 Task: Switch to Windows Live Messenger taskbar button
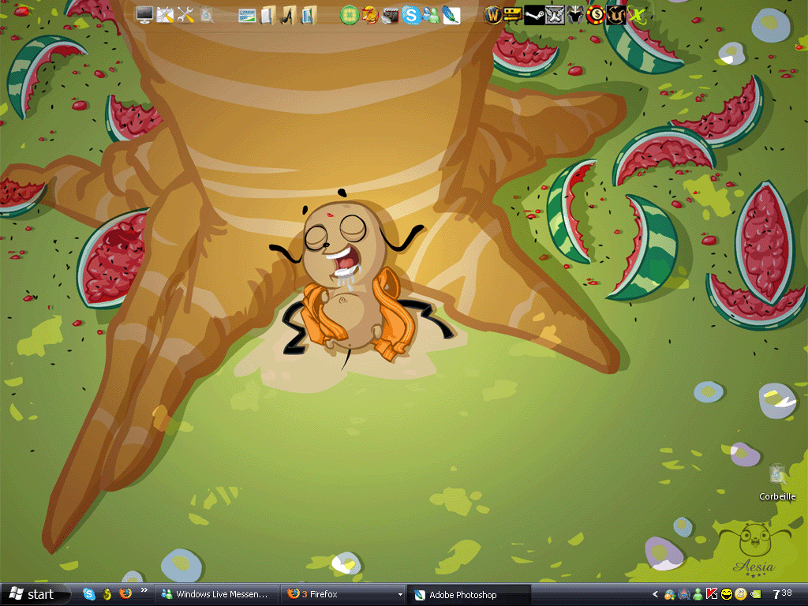click(216, 595)
